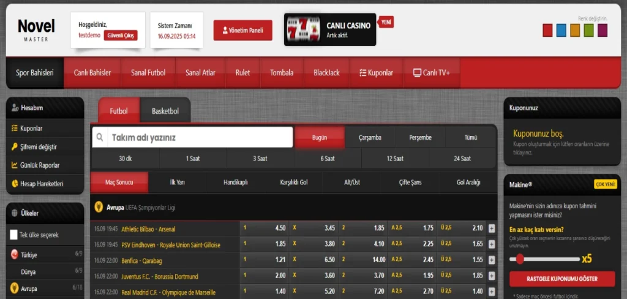Tick the Tek ülke seçerek checkbox
Viewport: 627px width, 299px height.
pos(13,235)
